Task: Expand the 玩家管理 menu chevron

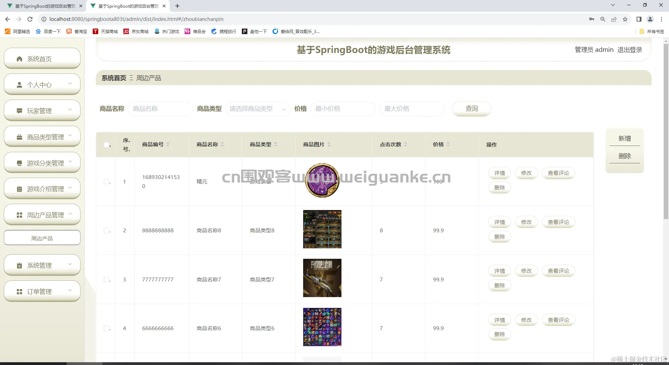Action: pos(70,109)
